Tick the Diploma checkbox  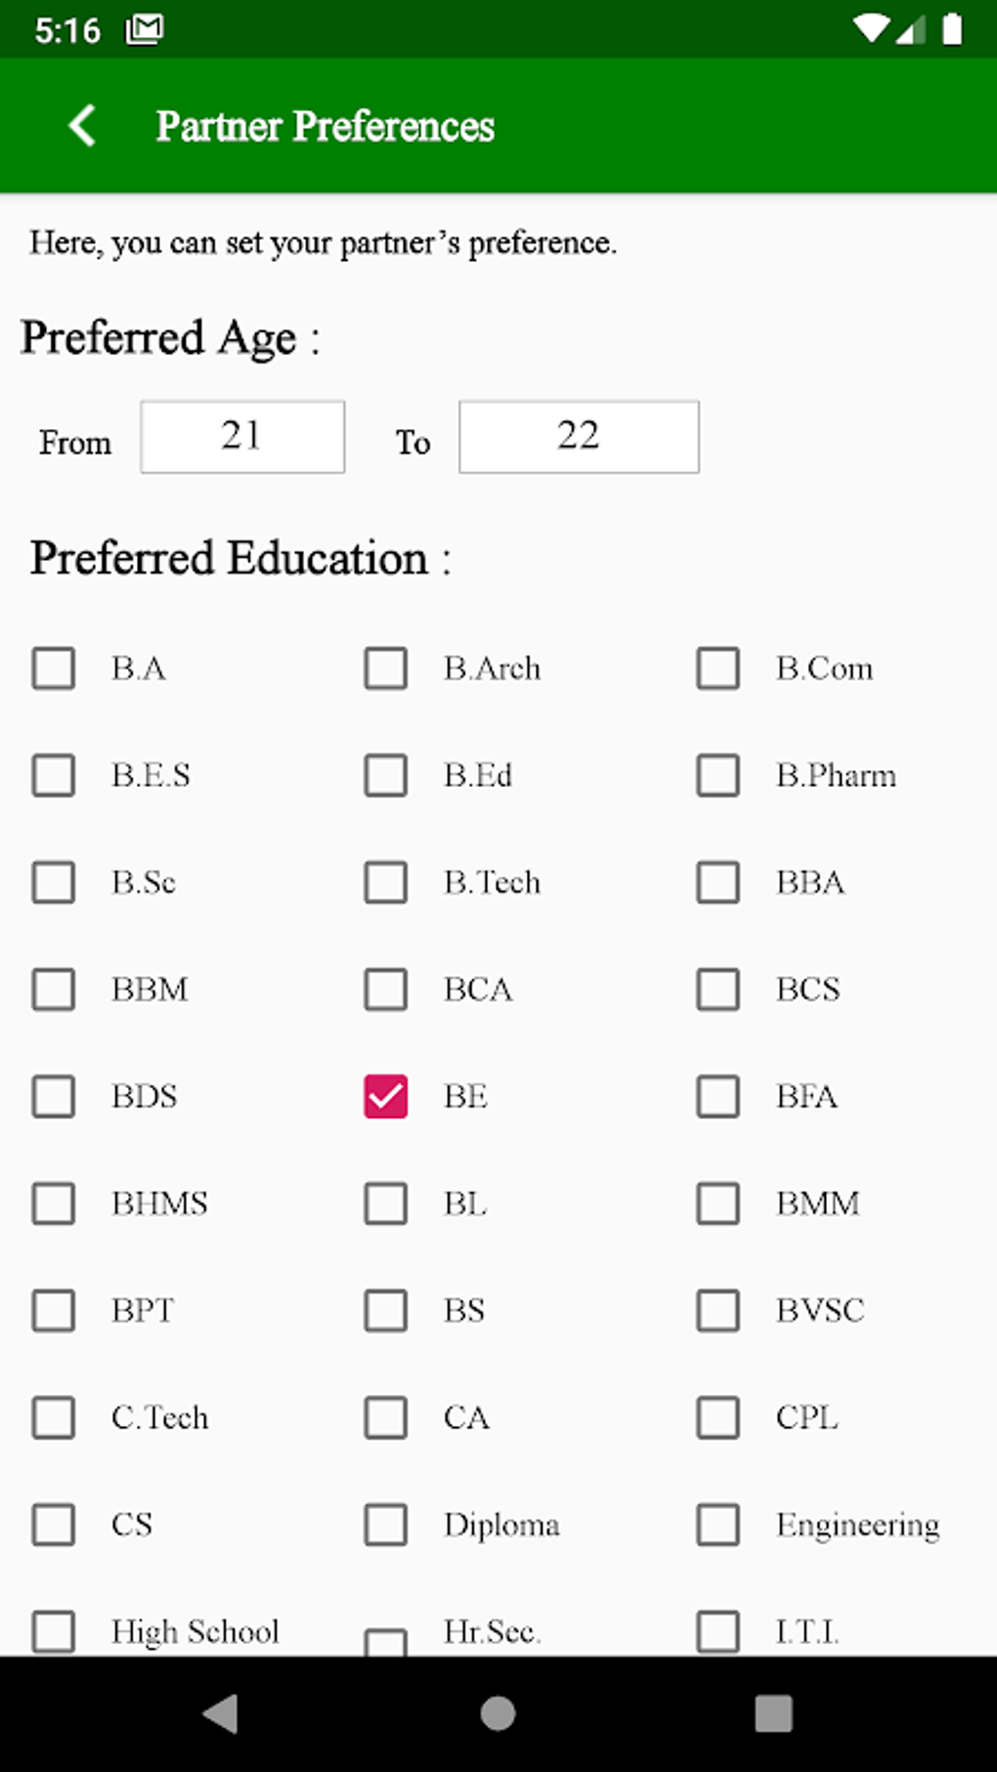386,1524
